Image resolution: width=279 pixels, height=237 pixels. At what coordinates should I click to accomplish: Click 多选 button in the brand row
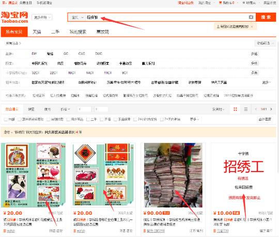click(x=254, y=54)
